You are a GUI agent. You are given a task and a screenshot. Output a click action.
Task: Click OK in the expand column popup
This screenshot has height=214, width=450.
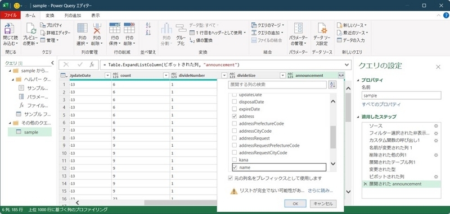point(296,204)
